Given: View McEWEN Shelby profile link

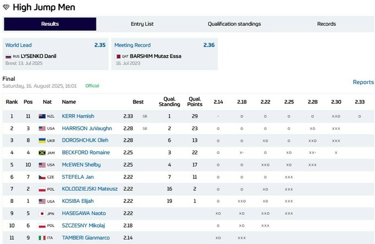Looking at the screenshot, I should (x=81, y=165).
